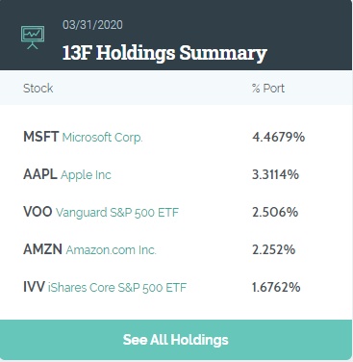The width and height of the screenshot is (353, 362).
Task: Click the MSFT ticker symbol
Action: coord(41,137)
